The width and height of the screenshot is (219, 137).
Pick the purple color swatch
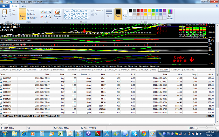tap(165, 11)
